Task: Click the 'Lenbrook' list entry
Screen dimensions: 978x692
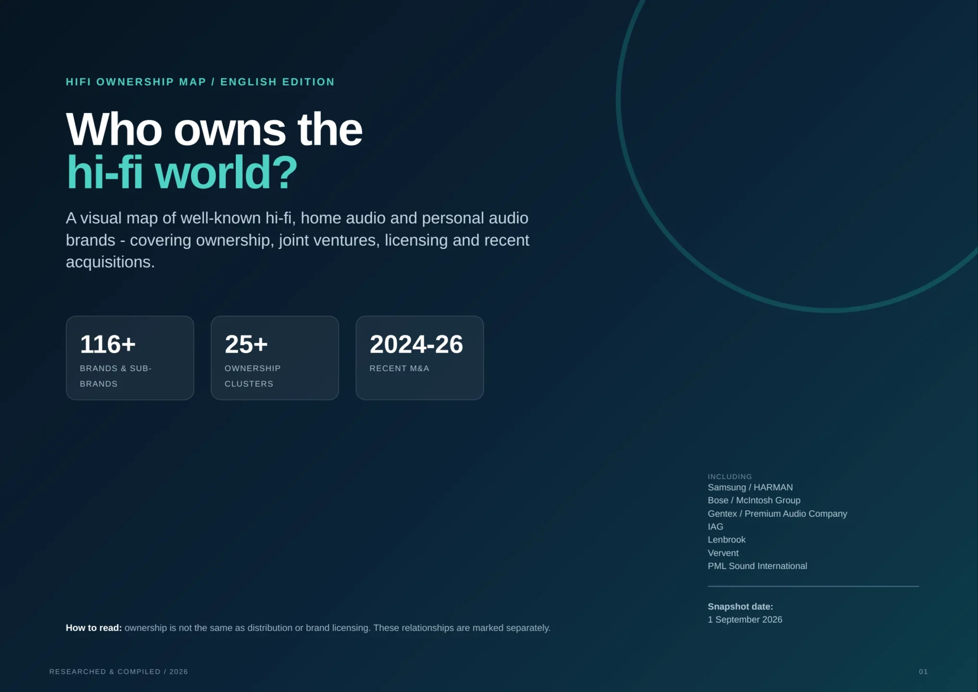Action: (726, 540)
